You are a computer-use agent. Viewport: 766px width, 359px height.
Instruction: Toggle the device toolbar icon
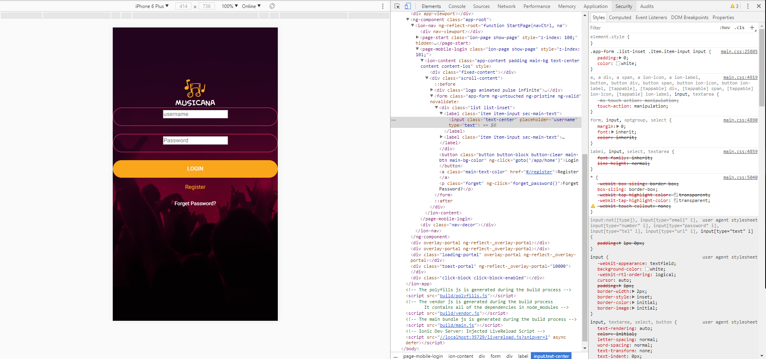tap(408, 6)
